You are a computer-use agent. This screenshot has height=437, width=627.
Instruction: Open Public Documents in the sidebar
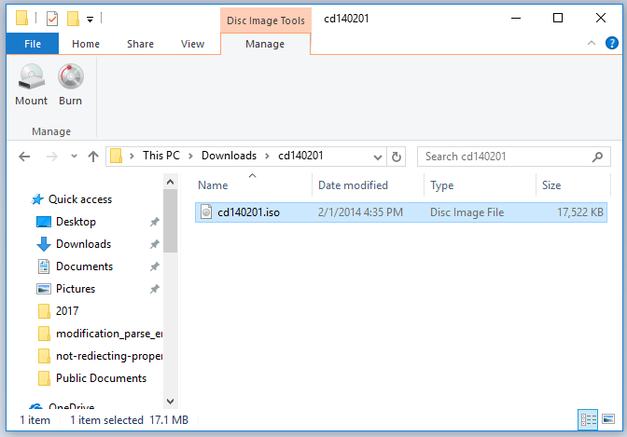tap(101, 378)
